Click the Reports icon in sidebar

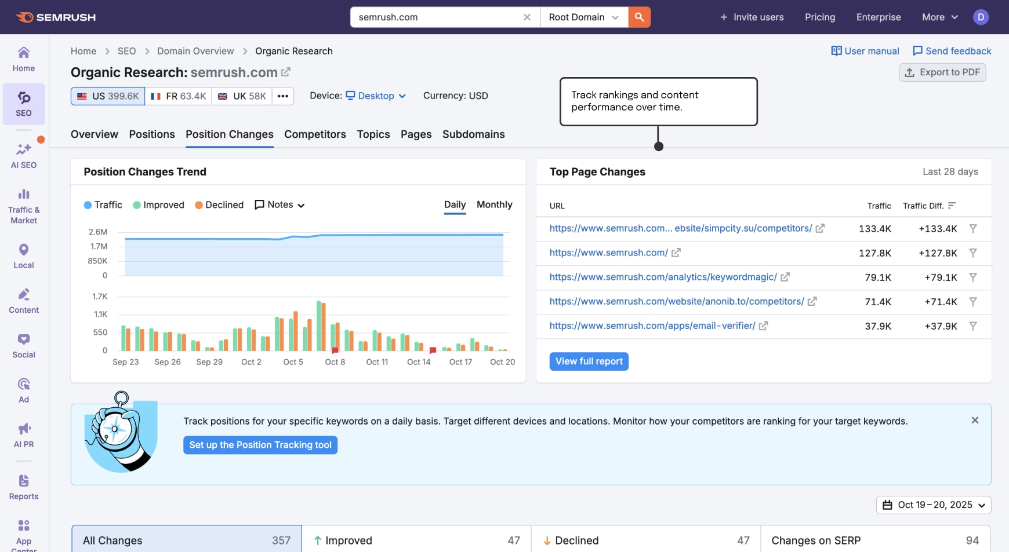tap(23, 485)
